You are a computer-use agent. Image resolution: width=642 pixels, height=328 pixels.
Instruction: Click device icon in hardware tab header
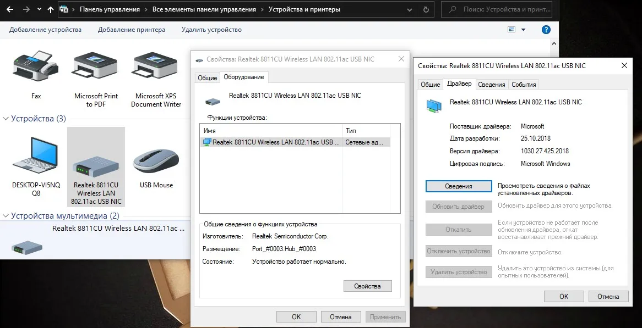211,101
